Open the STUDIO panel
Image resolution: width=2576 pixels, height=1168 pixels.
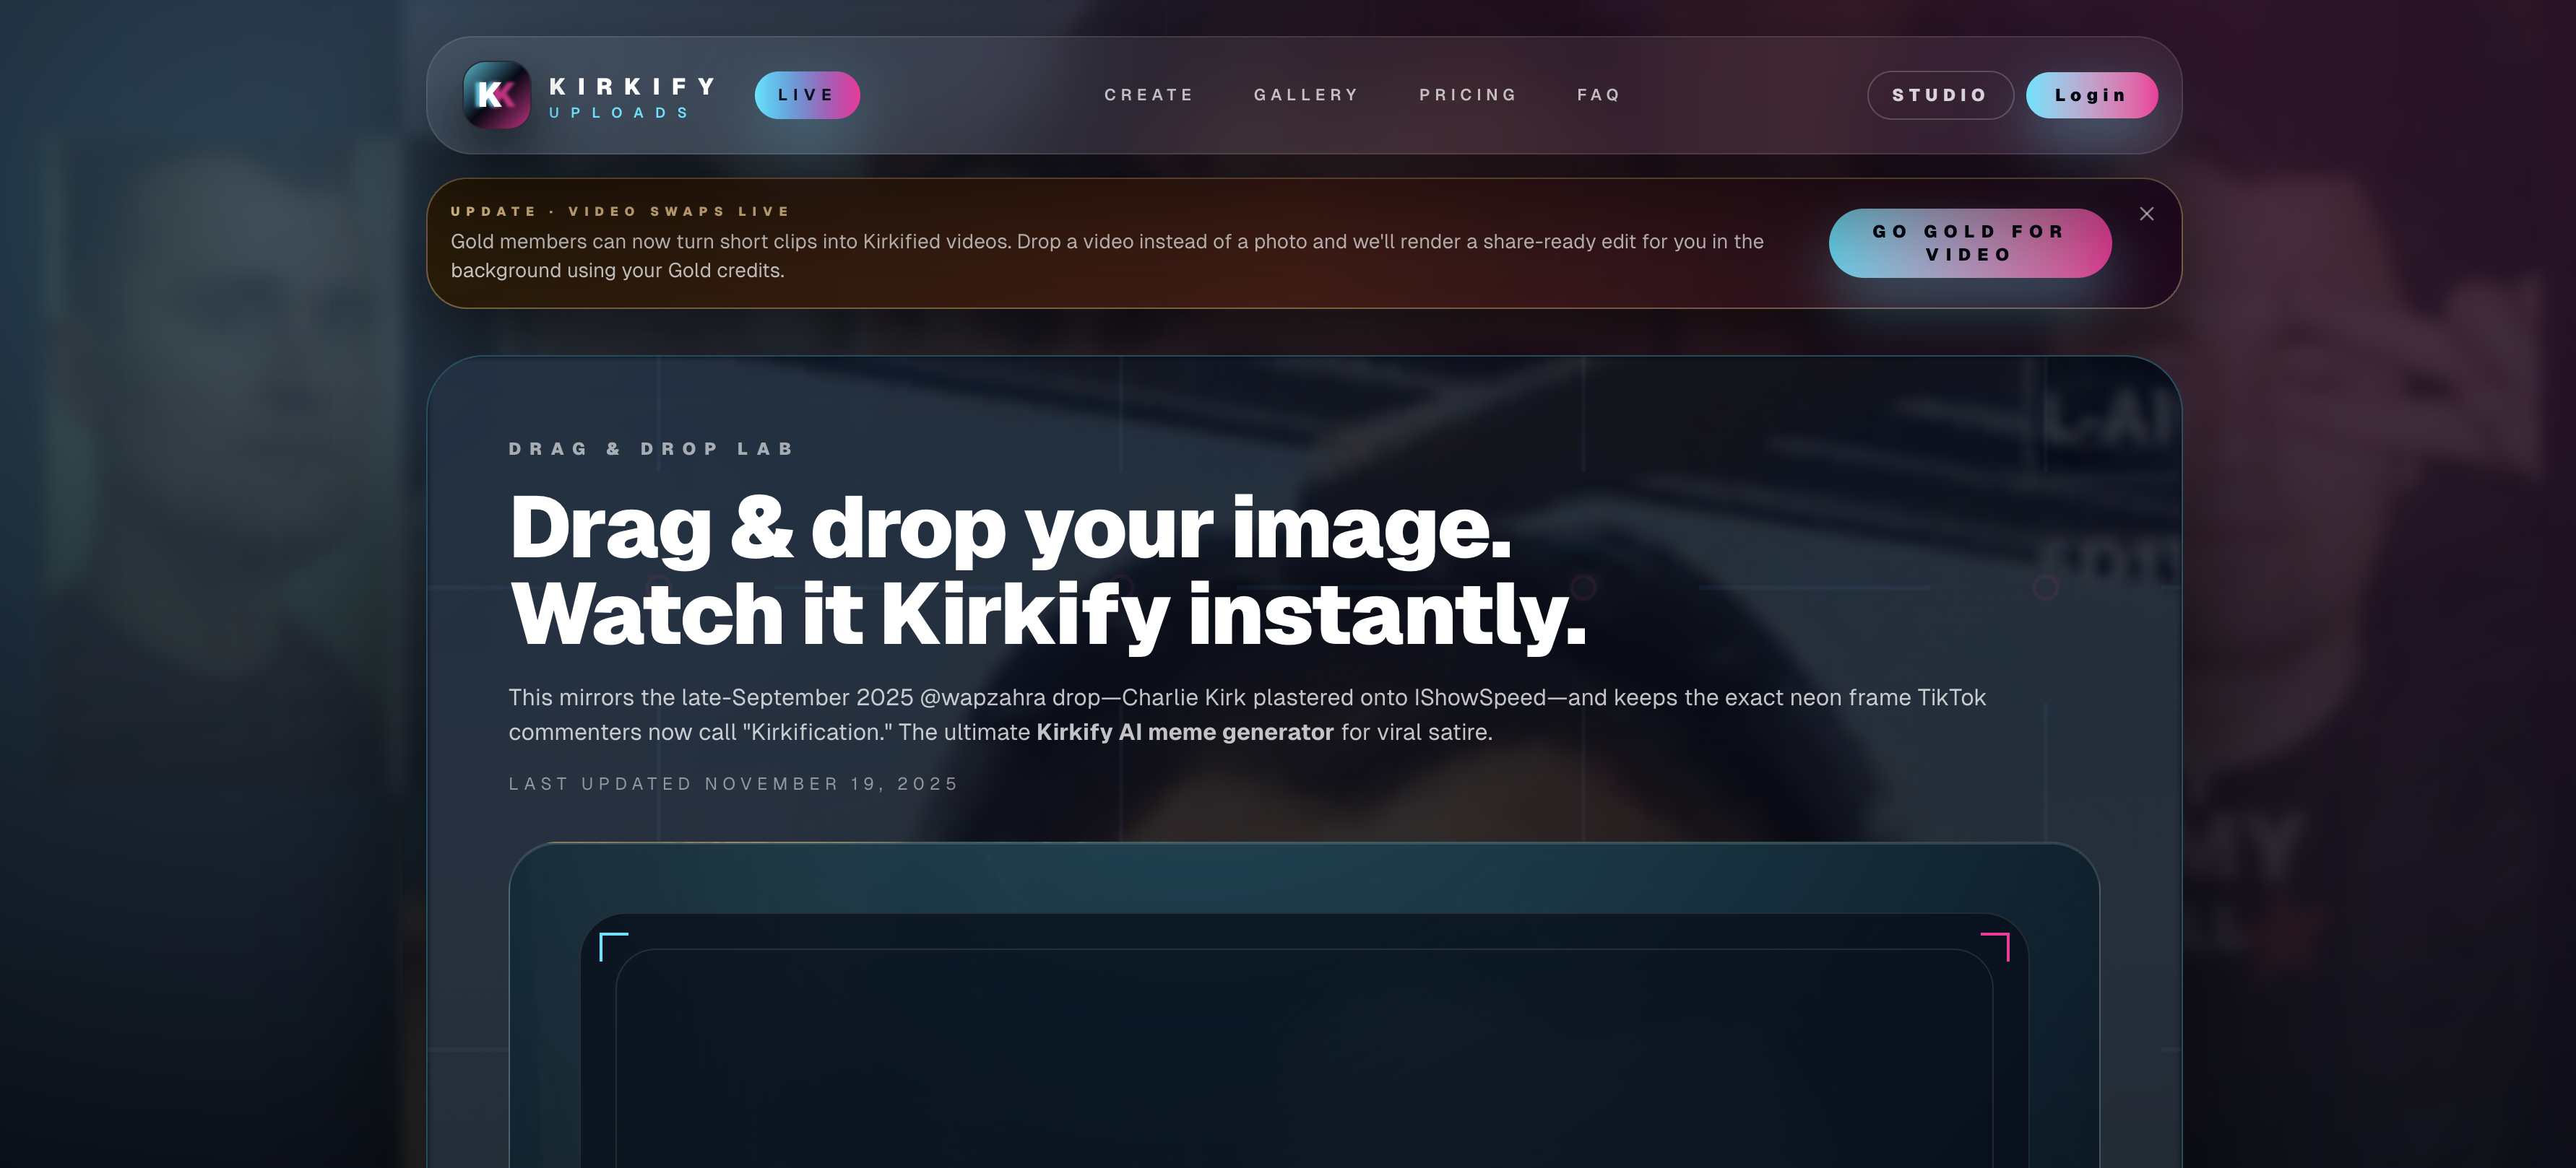(x=1940, y=95)
